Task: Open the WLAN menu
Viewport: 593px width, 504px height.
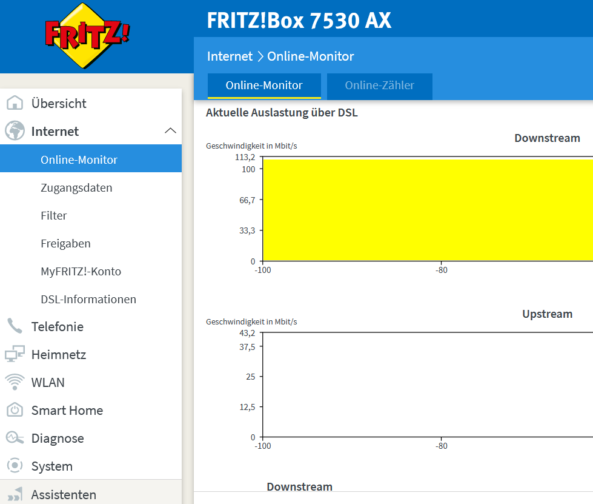Action: 91,383
